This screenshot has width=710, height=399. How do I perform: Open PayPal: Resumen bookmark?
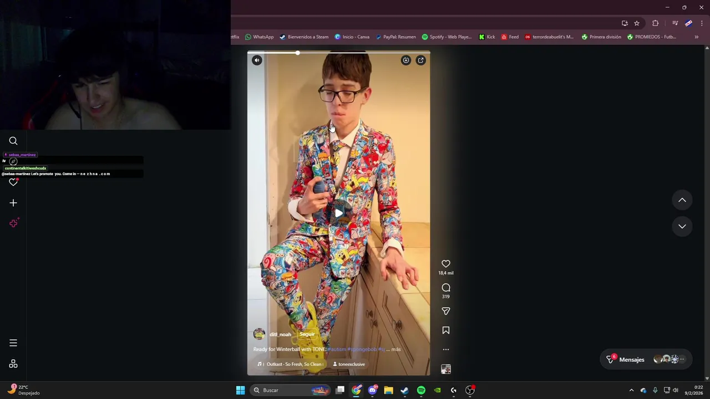click(x=395, y=37)
